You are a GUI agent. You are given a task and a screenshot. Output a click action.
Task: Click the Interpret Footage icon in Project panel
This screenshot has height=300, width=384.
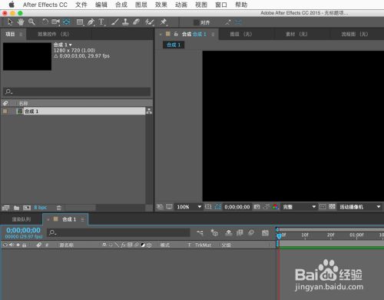click(5, 208)
